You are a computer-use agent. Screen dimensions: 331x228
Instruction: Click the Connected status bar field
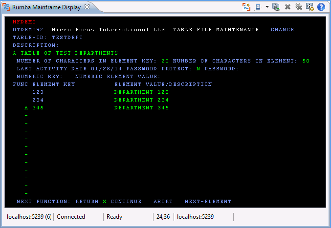click(71, 217)
